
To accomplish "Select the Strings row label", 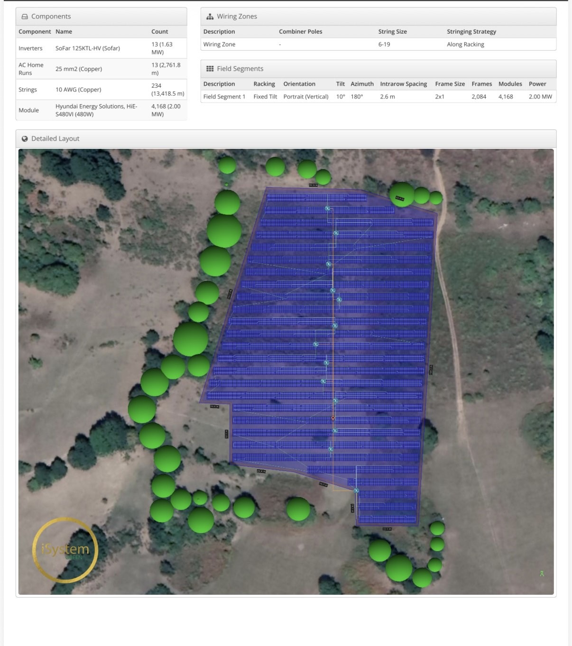I will [x=28, y=90].
